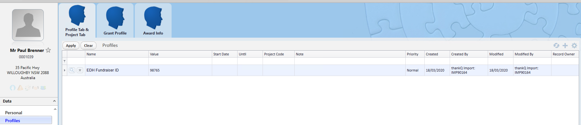Open the filter row funnel icon
The width and height of the screenshot is (581, 125).
[x=65, y=61]
